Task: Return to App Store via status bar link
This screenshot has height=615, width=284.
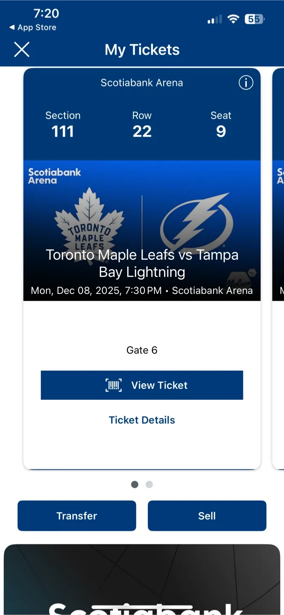Action: (32, 27)
